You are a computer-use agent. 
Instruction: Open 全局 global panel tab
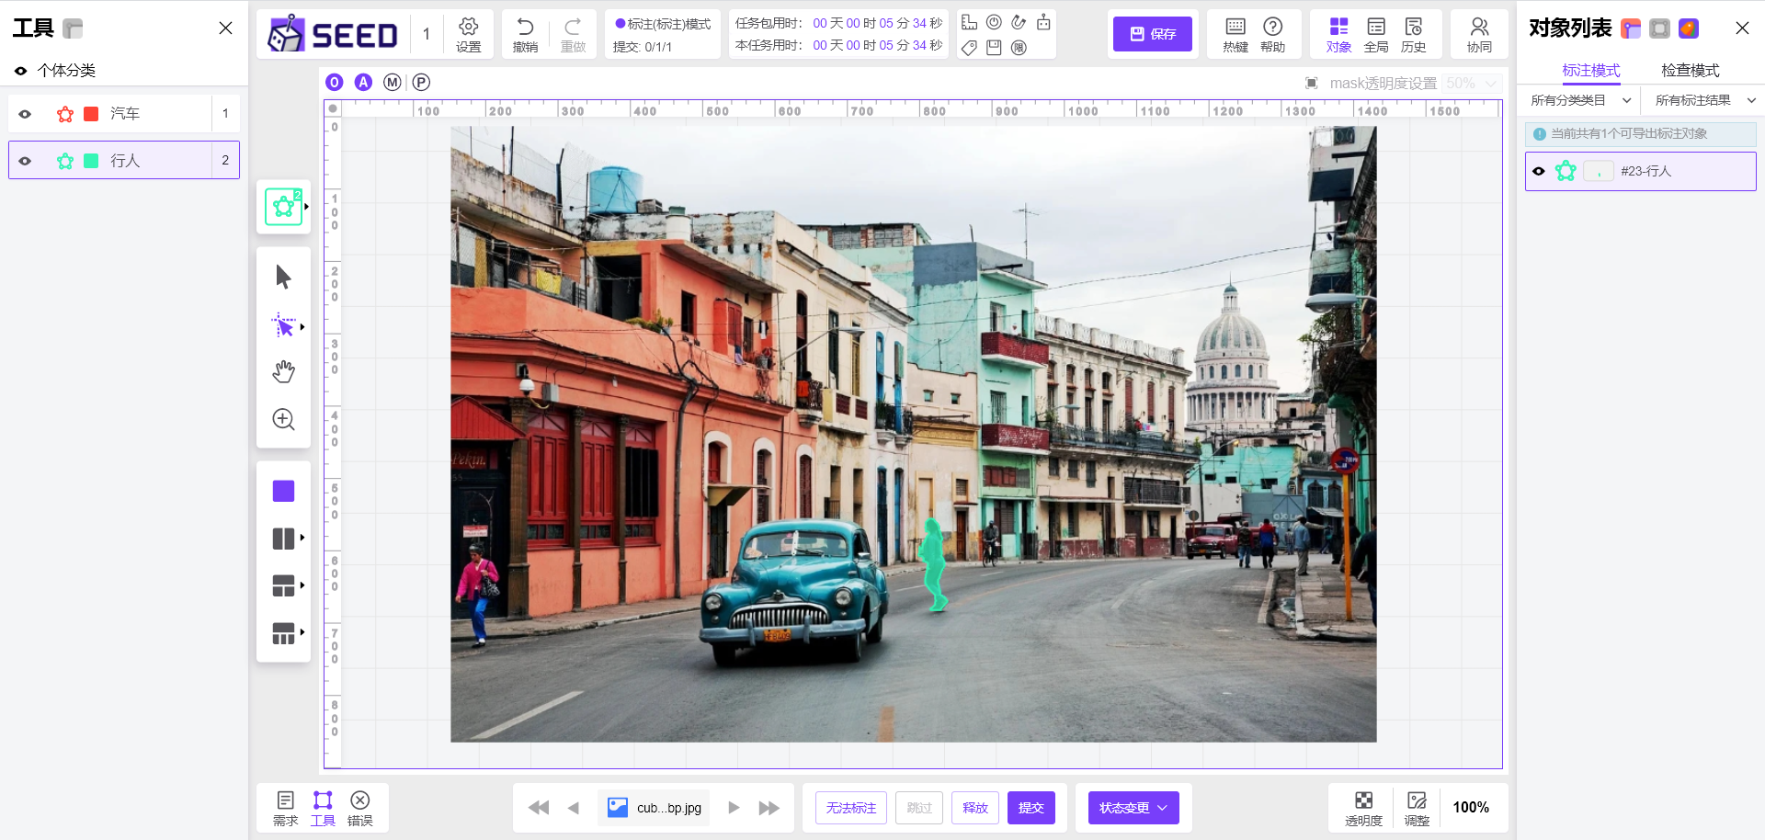click(x=1376, y=34)
